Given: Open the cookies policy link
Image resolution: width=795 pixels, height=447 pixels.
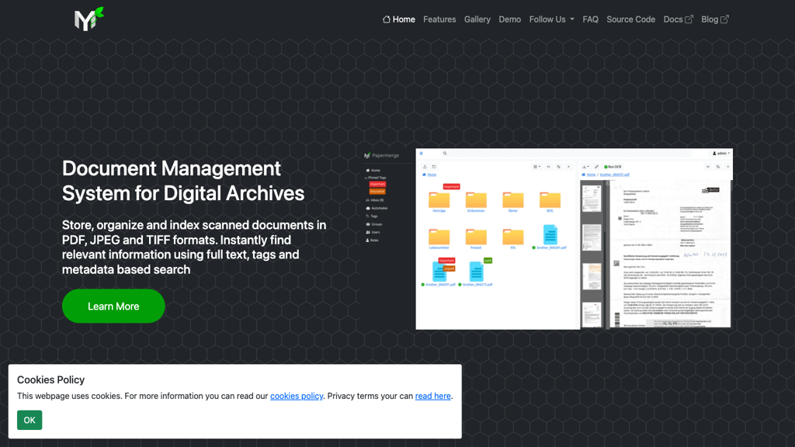Looking at the screenshot, I should [297, 396].
